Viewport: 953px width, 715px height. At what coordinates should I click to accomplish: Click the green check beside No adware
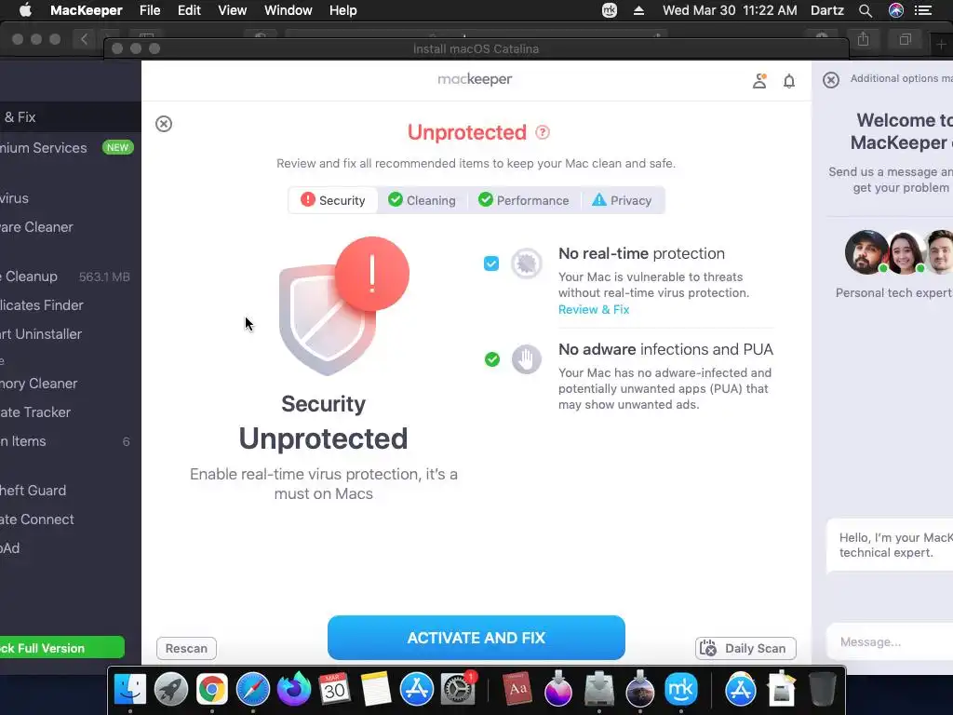[x=492, y=359]
